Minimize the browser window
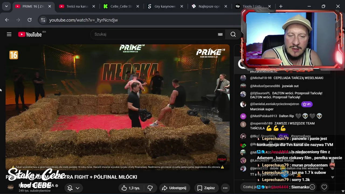 pyautogui.click(x=309, y=6)
